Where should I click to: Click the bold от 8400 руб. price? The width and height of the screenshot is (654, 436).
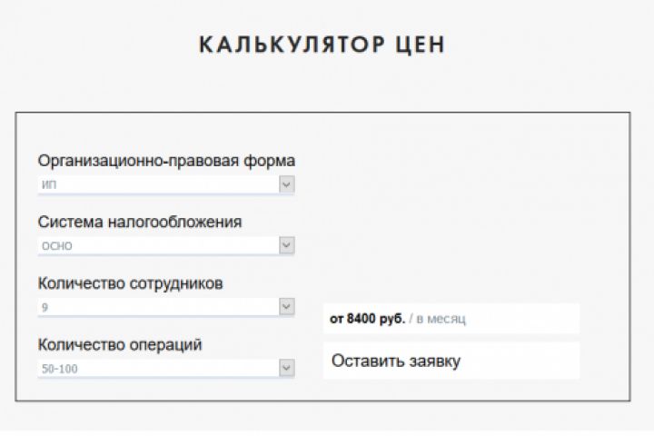point(367,319)
